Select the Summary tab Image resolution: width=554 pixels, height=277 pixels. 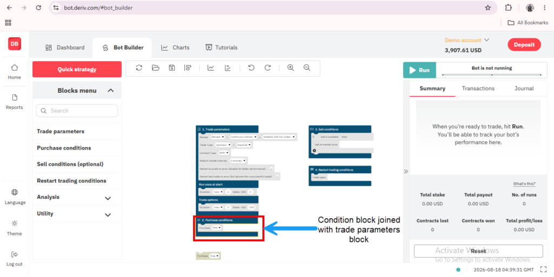(x=432, y=89)
